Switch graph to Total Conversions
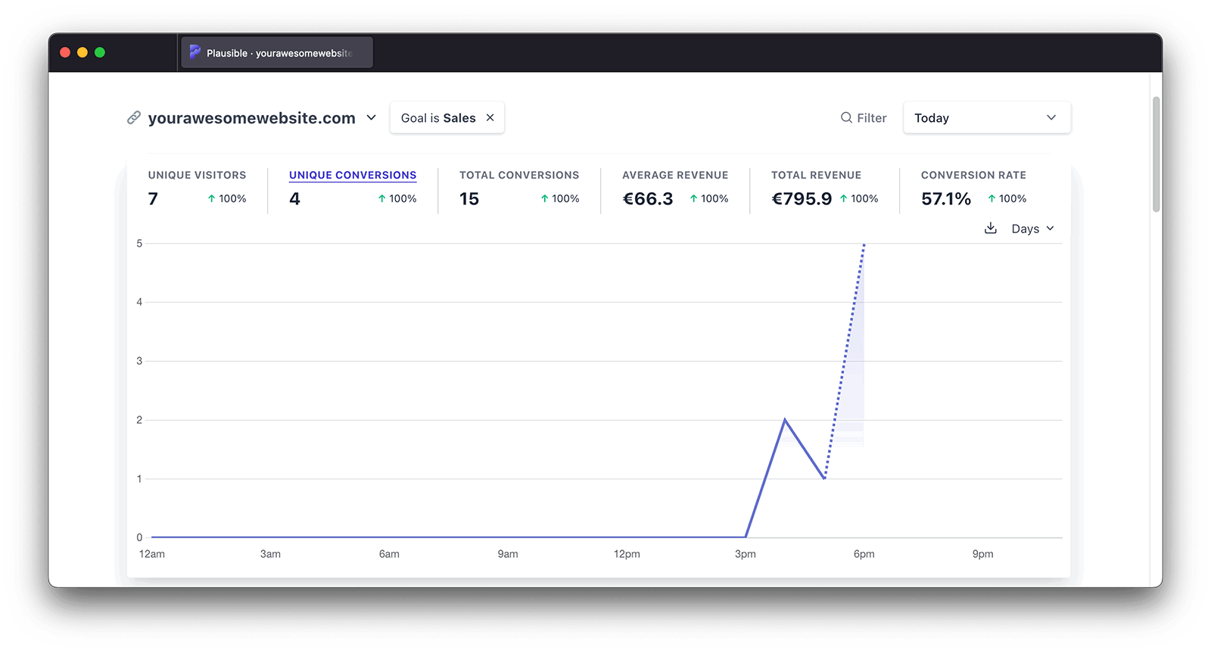 tap(519, 175)
